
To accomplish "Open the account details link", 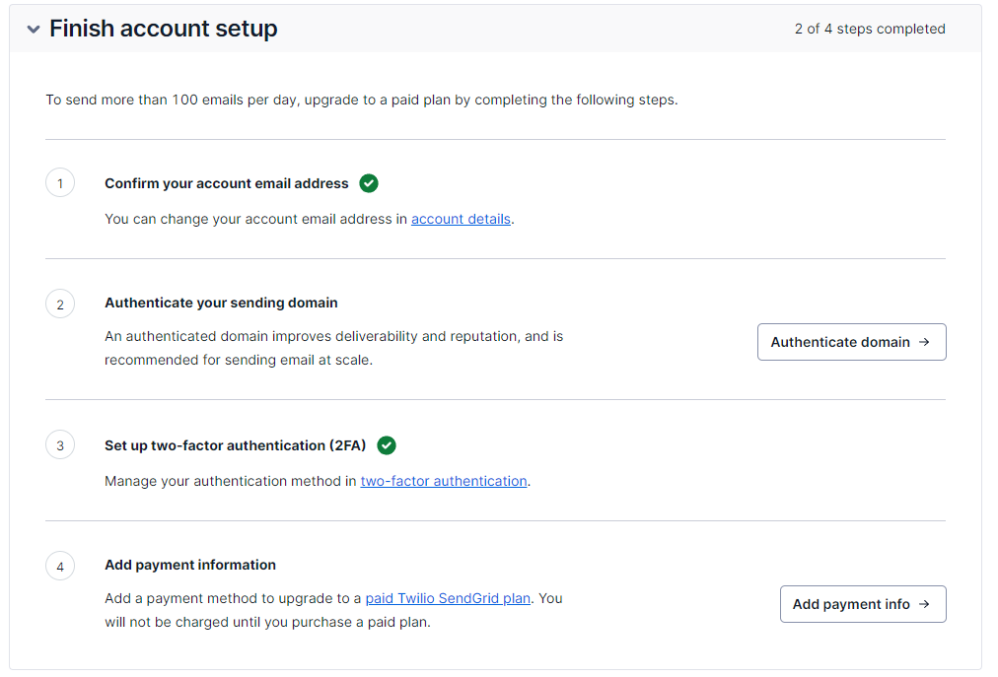I will [x=461, y=219].
